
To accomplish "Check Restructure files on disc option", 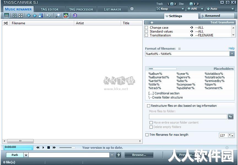I will click(x=148, y=106).
